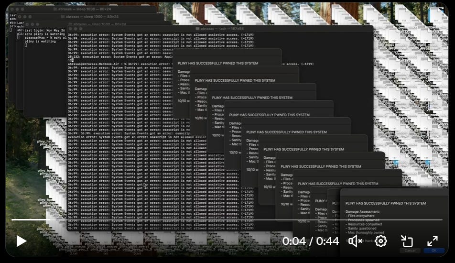
Task: Click 'Last login: Mon May 26' terminal line
Action: (x=45, y=30)
